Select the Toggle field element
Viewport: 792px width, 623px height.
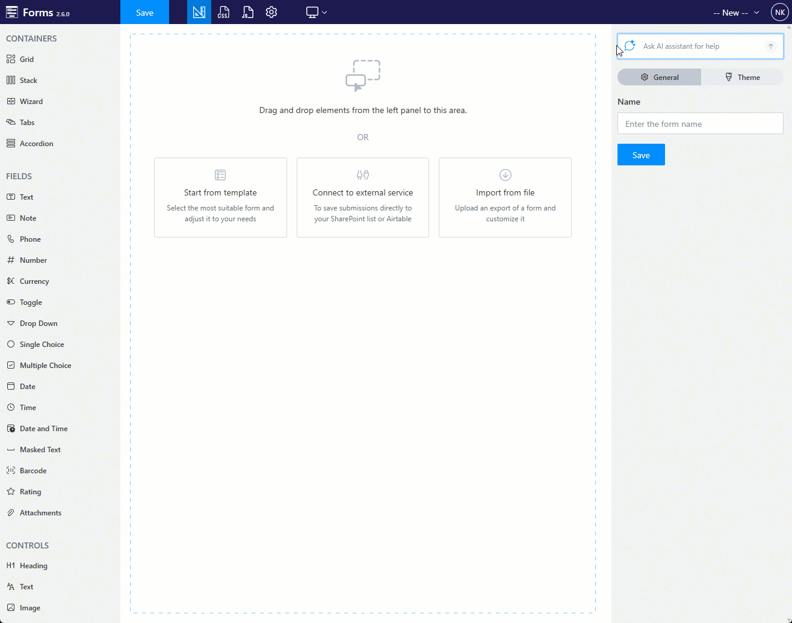coord(30,302)
